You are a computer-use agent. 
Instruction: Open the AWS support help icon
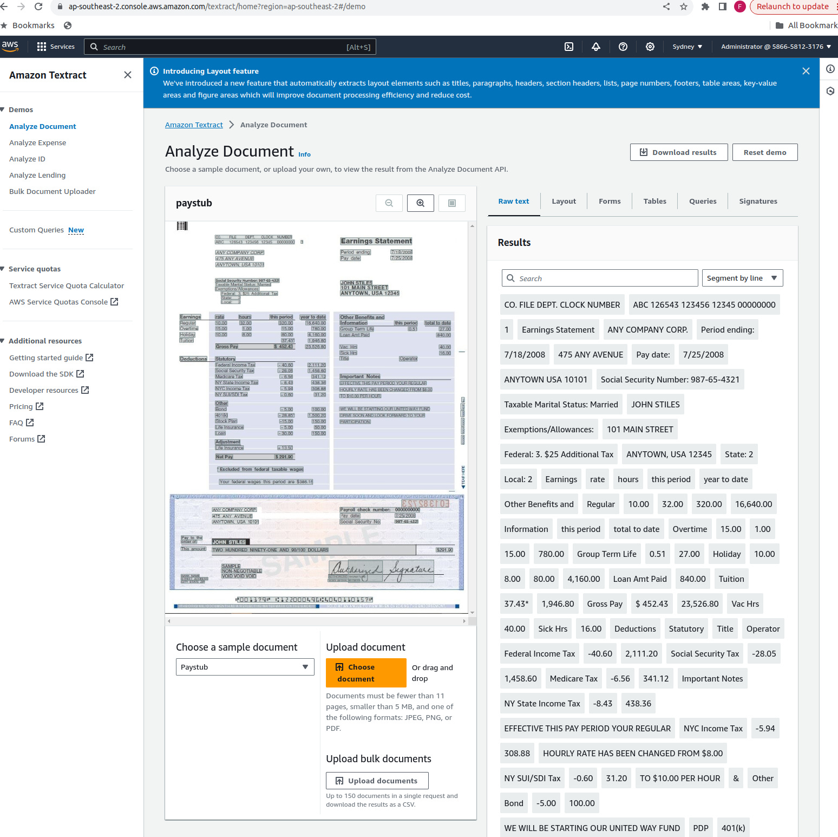pos(623,47)
